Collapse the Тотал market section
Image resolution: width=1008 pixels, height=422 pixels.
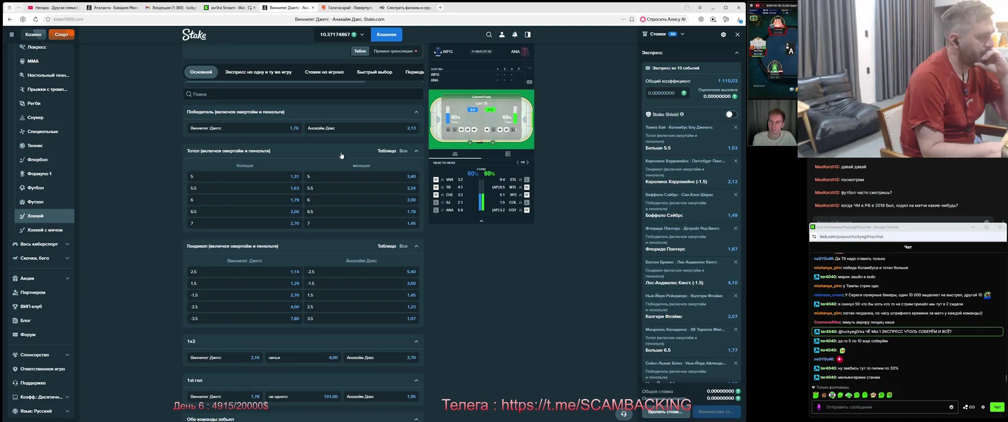(x=416, y=151)
